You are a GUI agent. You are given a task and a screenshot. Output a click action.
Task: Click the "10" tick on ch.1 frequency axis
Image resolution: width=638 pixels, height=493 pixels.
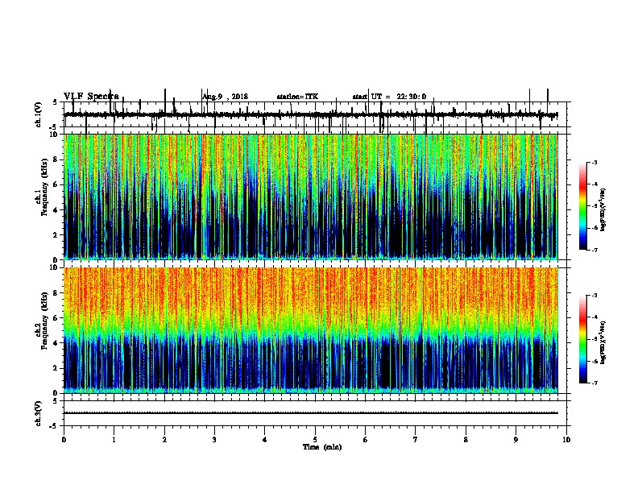55,135
